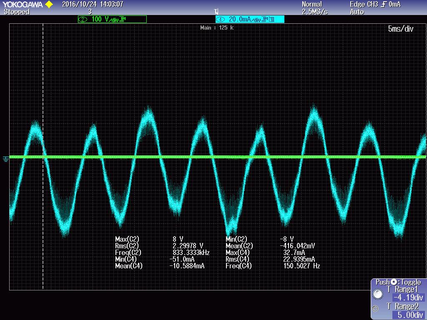Click the rising-edge trigger slope symbol
This screenshot has height=320, width=427.
[x=384, y=4]
